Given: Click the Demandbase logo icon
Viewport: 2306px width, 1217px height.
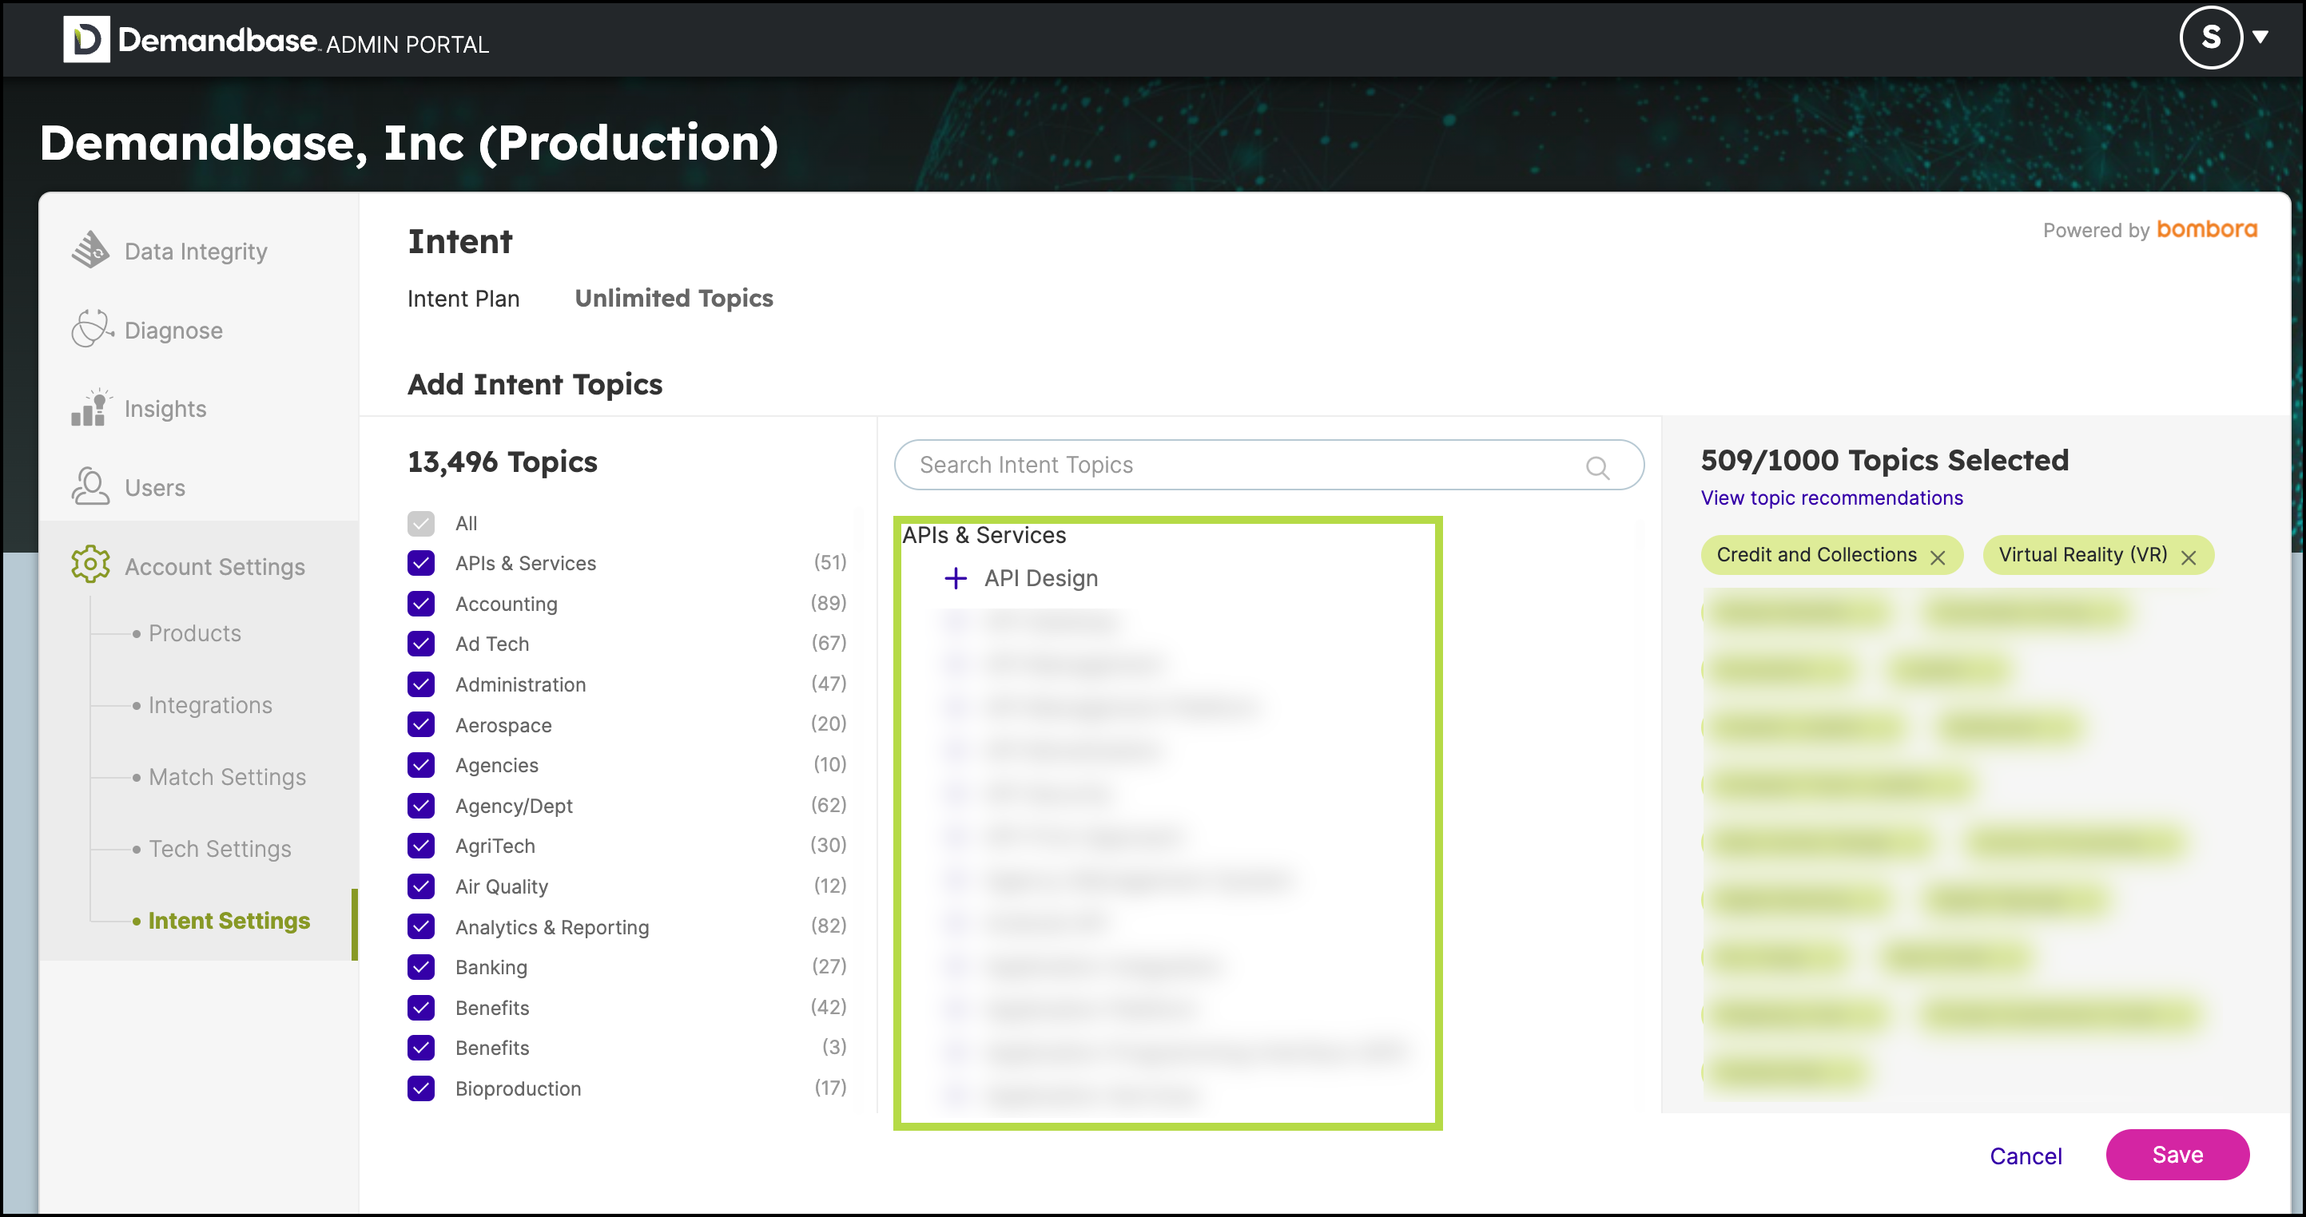Looking at the screenshot, I should (87, 39).
